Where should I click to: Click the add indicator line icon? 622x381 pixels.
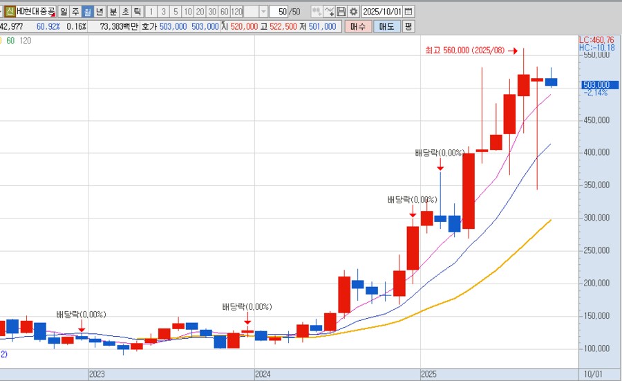point(329,12)
